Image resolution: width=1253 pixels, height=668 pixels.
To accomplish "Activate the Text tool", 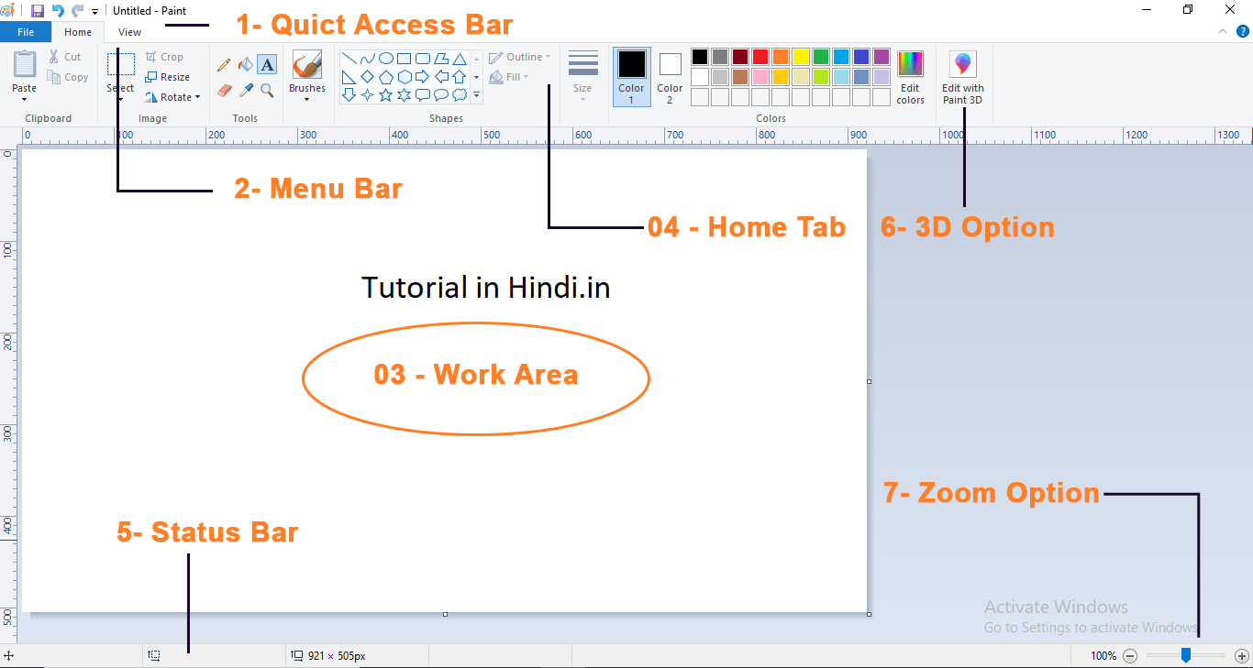I will pos(267,64).
